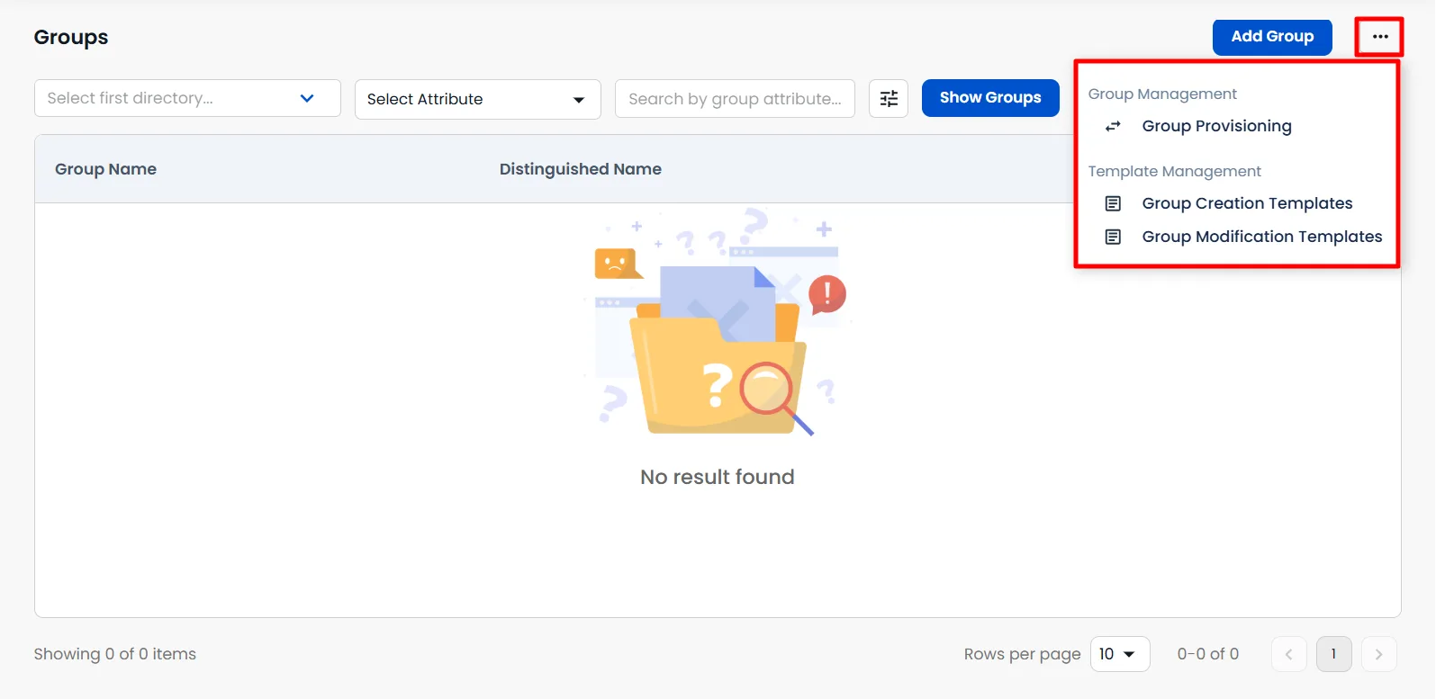Expand the Select first directory dropdown

coord(187,98)
